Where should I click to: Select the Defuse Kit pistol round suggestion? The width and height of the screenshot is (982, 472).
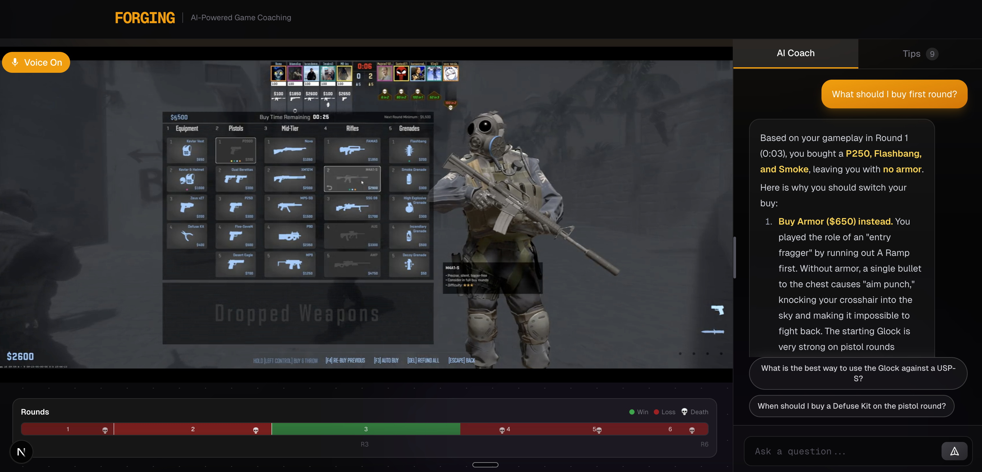pos(851,406)
